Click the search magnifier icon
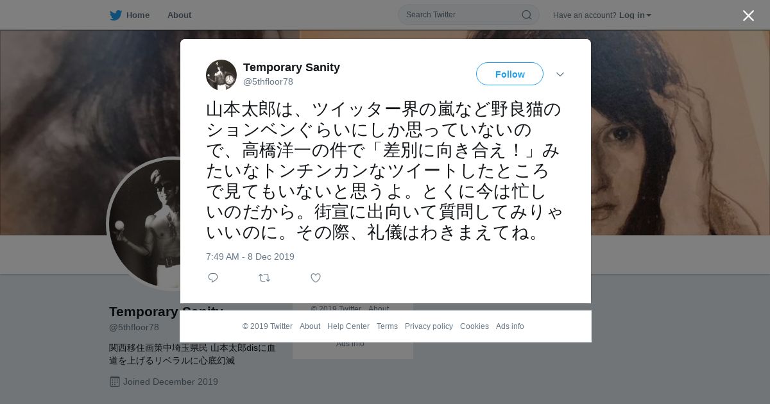The width and height of the screenshot is (770, 404). (526, 15)
